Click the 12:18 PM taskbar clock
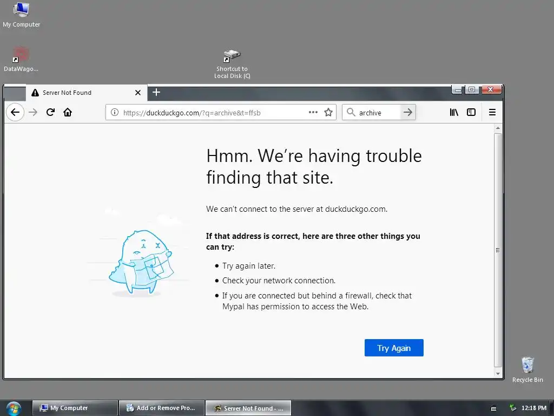554x416 pixels. [x=534, y=408]
